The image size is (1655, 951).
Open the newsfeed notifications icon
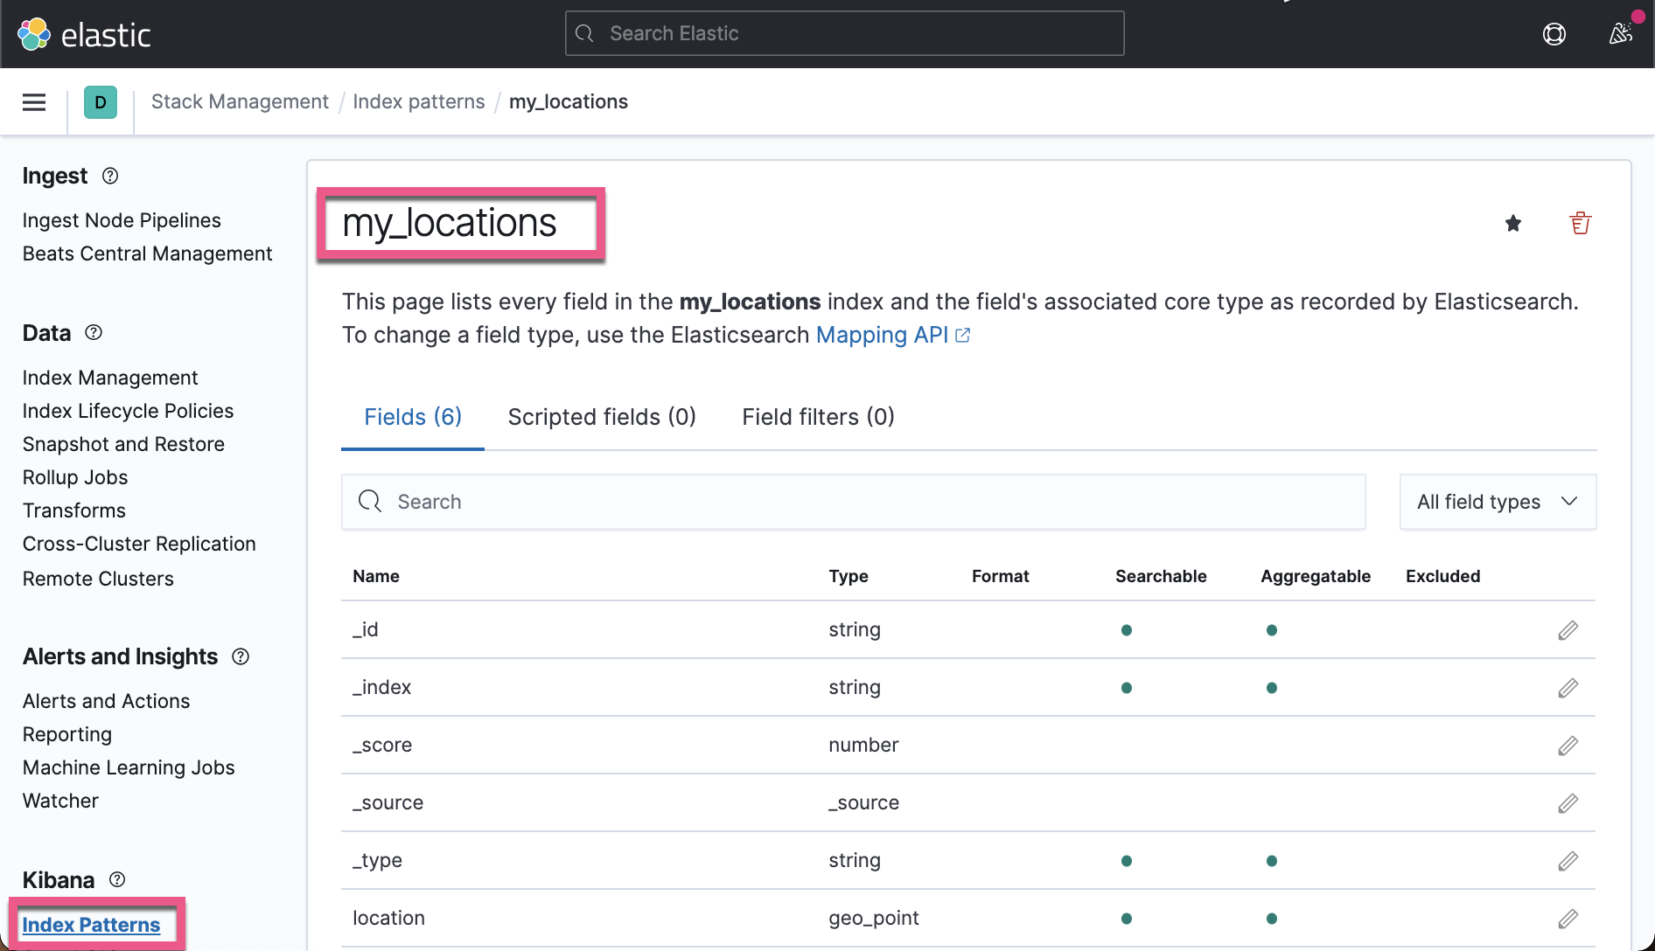[x=1620, y=33]
